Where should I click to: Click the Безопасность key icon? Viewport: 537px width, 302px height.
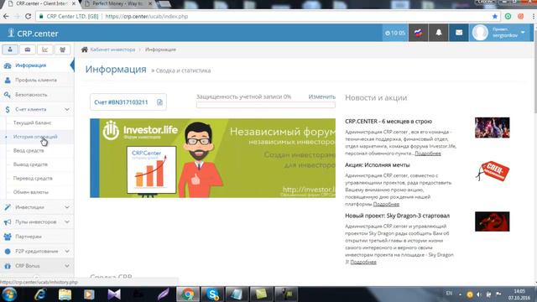[x=8, y=95]
